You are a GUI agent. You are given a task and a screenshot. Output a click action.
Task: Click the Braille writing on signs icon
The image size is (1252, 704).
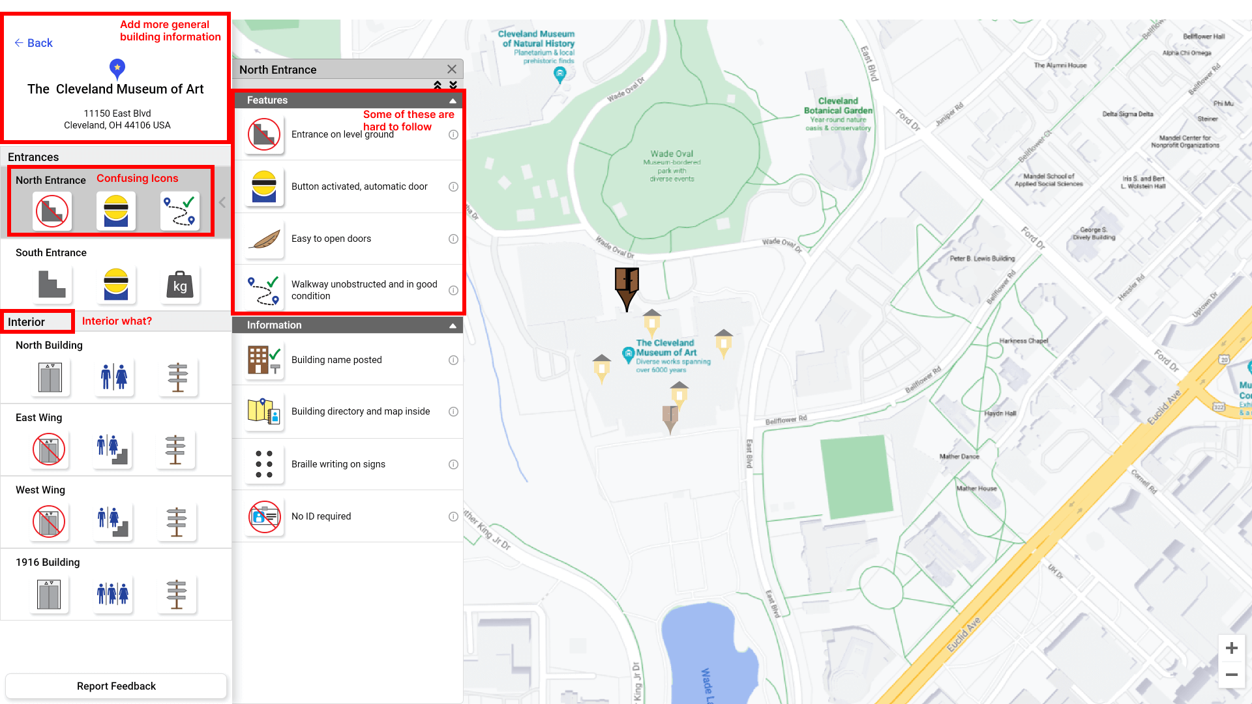tap(263, 462)
